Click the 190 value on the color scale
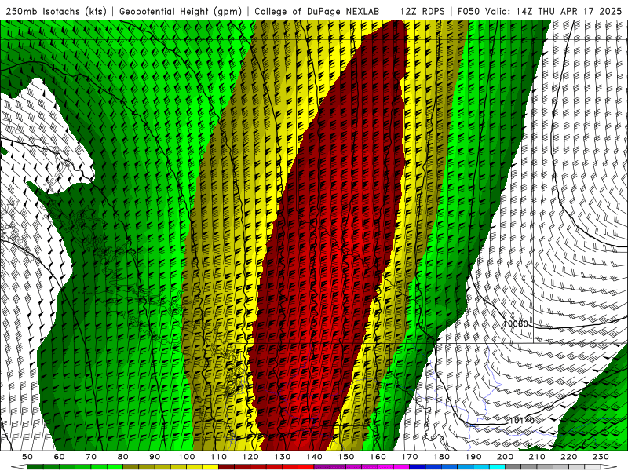Screen dimensions: 628x471 (473, 457)
